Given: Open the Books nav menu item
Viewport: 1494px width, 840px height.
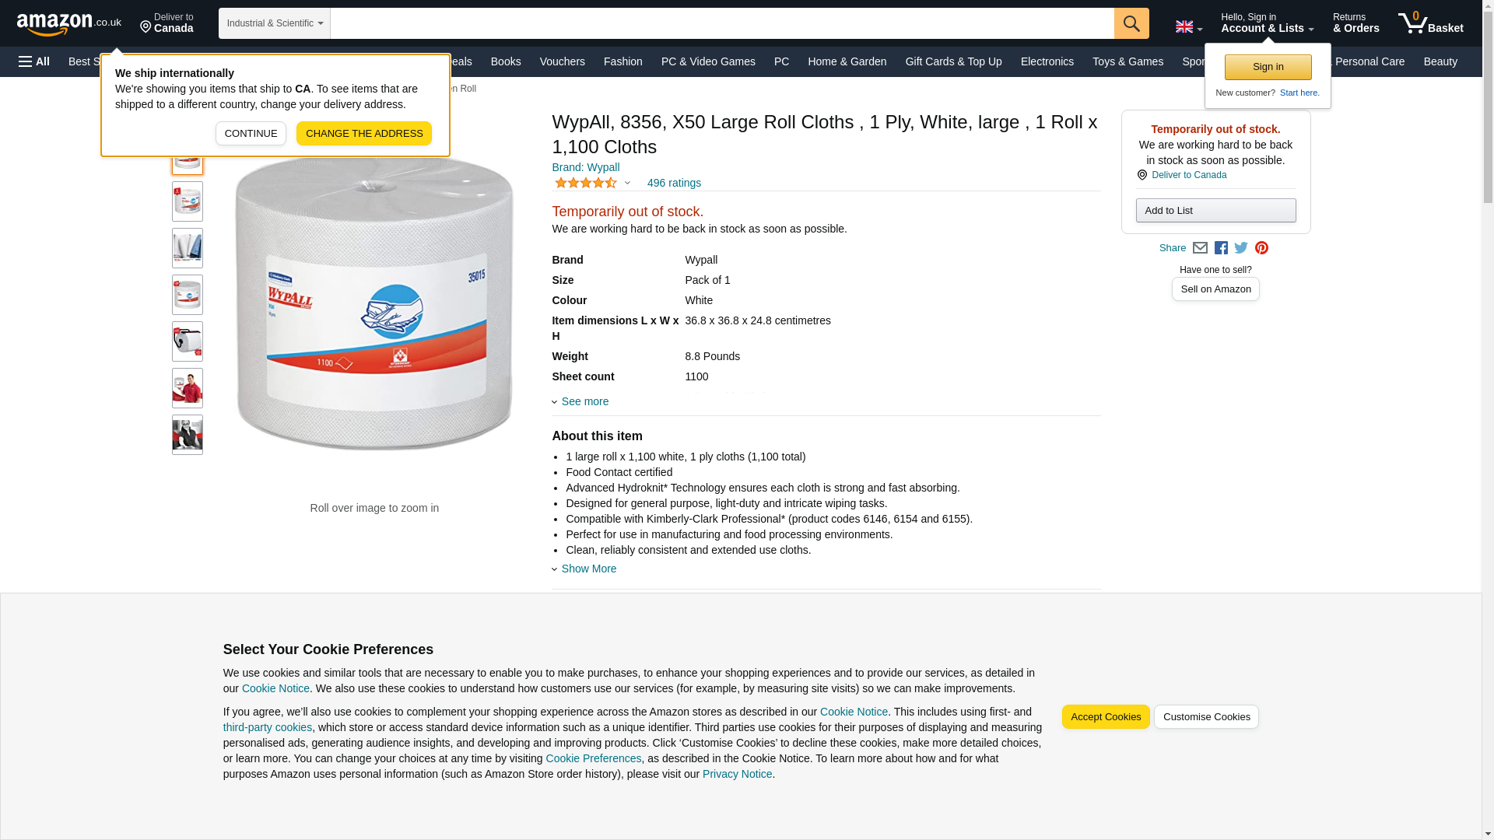Looking at the screenshot, I should pyautogui.click(x=506, y=61).
